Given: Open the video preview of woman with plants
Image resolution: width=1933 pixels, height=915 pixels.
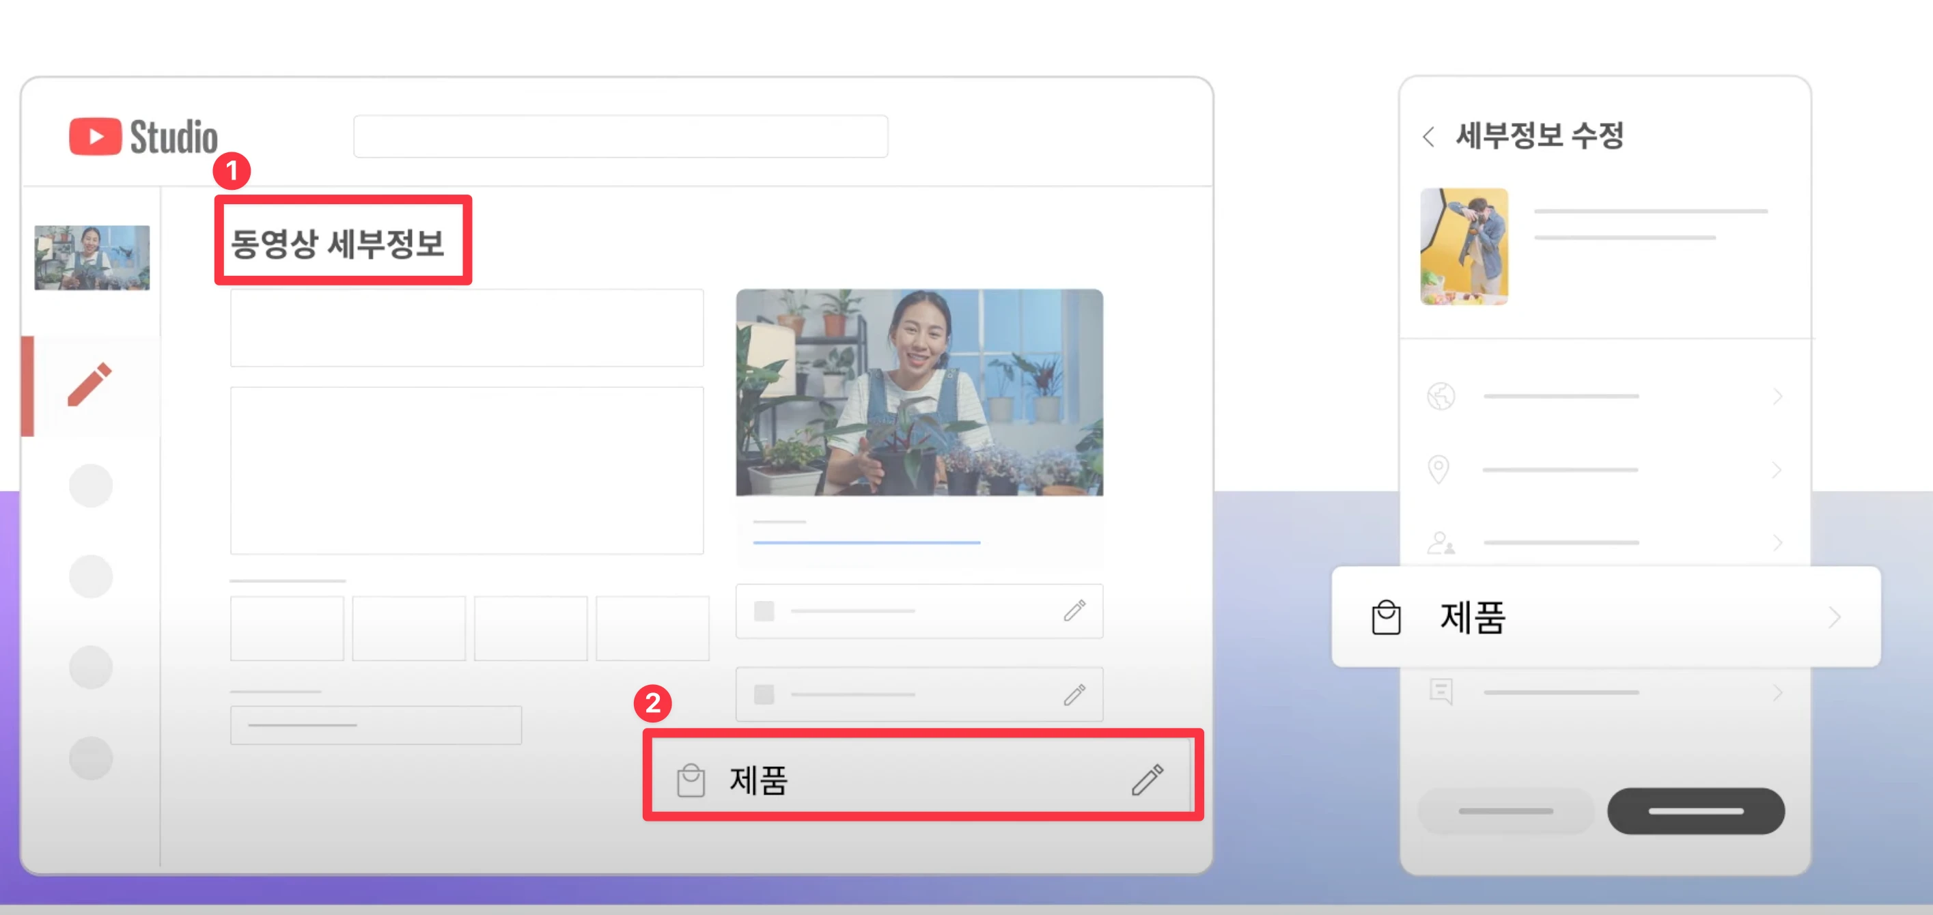Looking at the screenshot, I should tap(919, 392).
